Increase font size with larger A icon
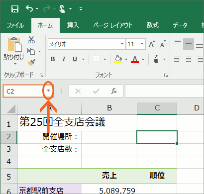The image size is (204, 194). [152, 44]
